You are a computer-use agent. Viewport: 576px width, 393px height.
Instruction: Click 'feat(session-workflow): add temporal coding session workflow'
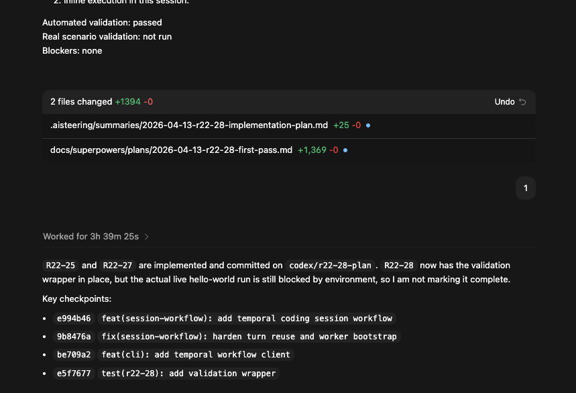tap(247, 319)
